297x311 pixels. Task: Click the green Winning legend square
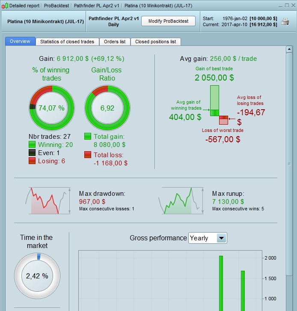point(32,144)
